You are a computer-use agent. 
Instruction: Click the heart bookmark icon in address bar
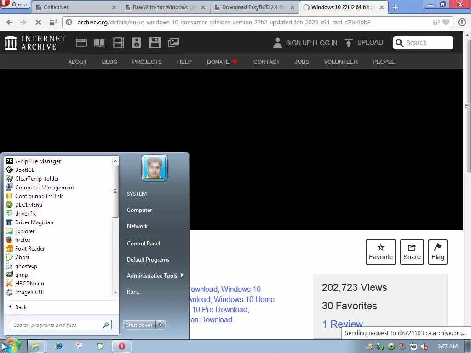446,22
